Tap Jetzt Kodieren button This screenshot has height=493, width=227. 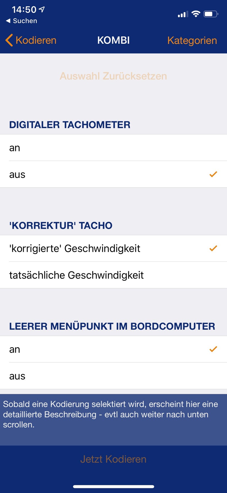pyautogui.click(x=113, y=459)
